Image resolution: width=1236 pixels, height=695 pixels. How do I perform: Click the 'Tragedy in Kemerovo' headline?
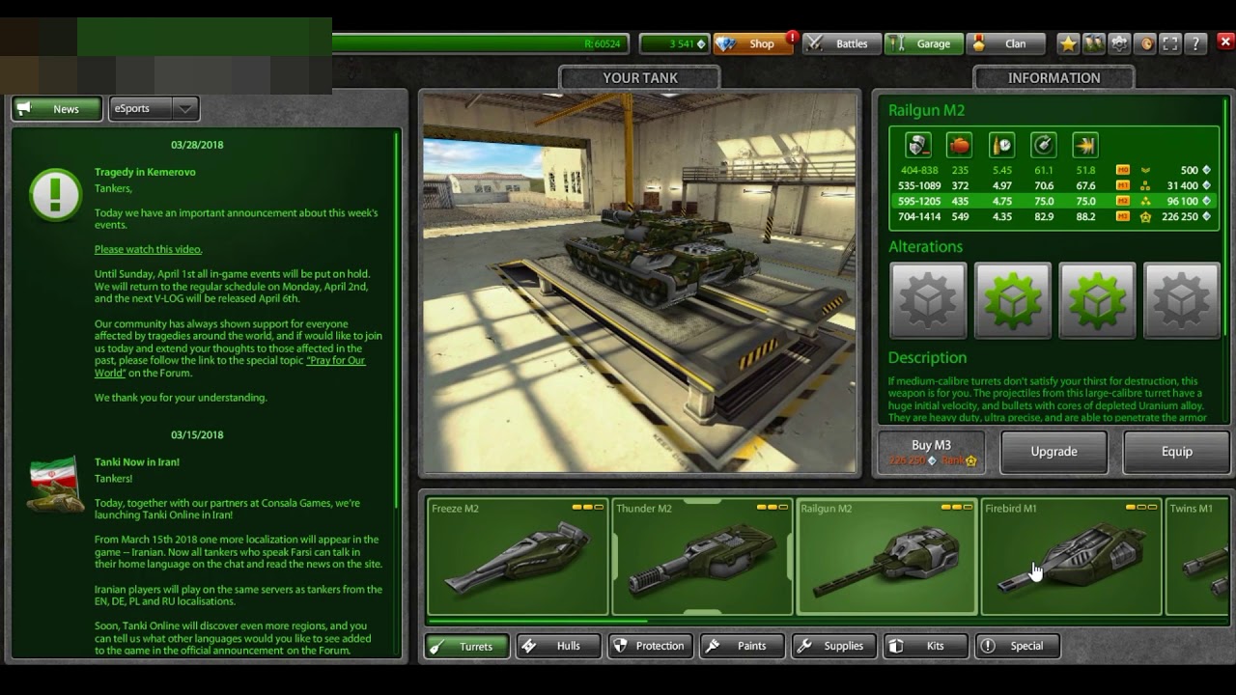tap(145, 172)
